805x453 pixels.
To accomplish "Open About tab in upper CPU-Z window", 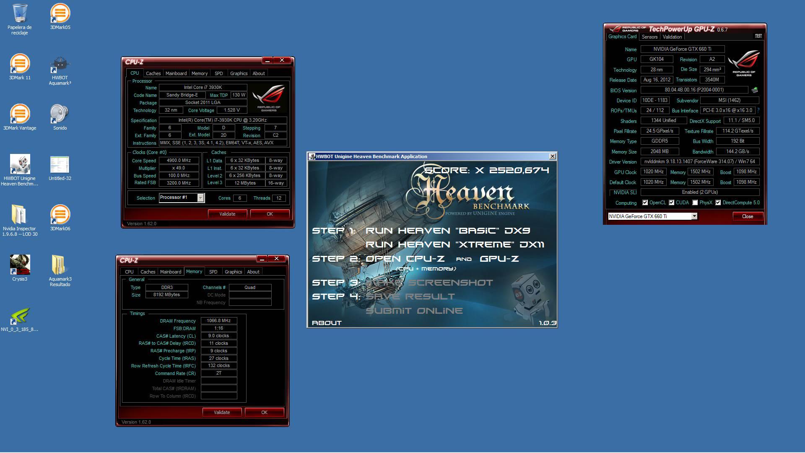I will pos(259,73).
